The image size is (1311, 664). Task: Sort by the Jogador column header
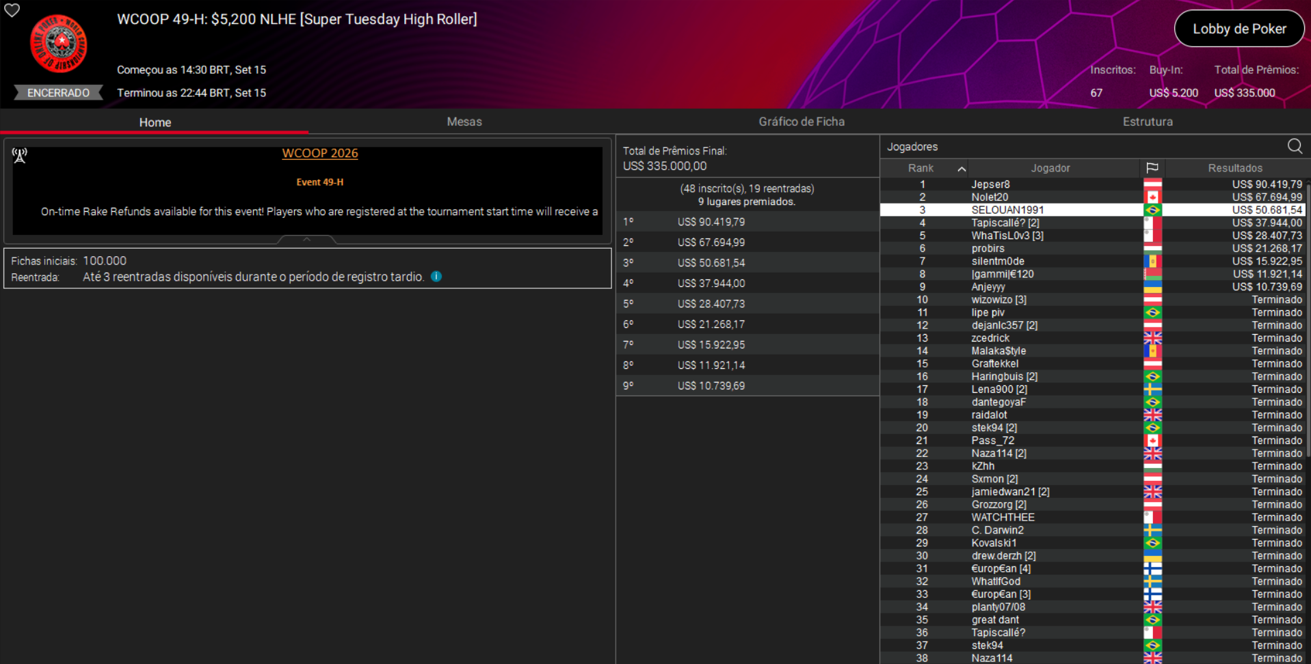1050,168
